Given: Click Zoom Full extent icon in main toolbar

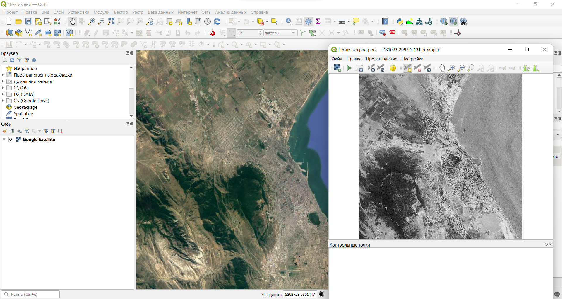Looking at the screenshot, I should [x=111, y=21].
